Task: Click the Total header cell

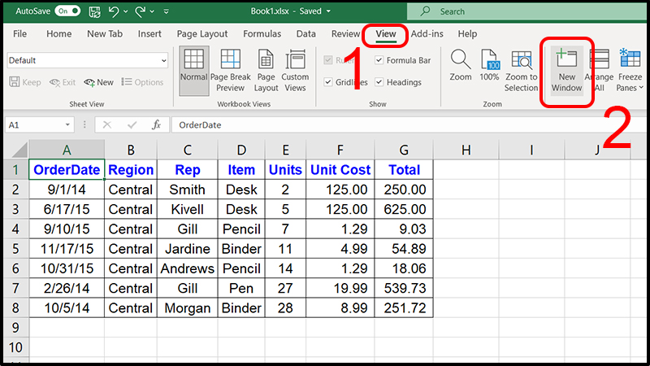Action: [404, 169]
